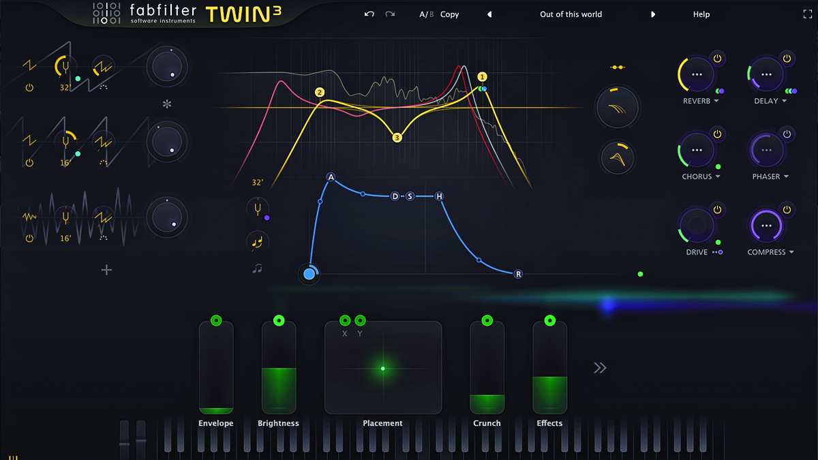This screenshot has width=818, height=460.
Task: Select filter node 1 on the curve
Action: pos(483,77)
